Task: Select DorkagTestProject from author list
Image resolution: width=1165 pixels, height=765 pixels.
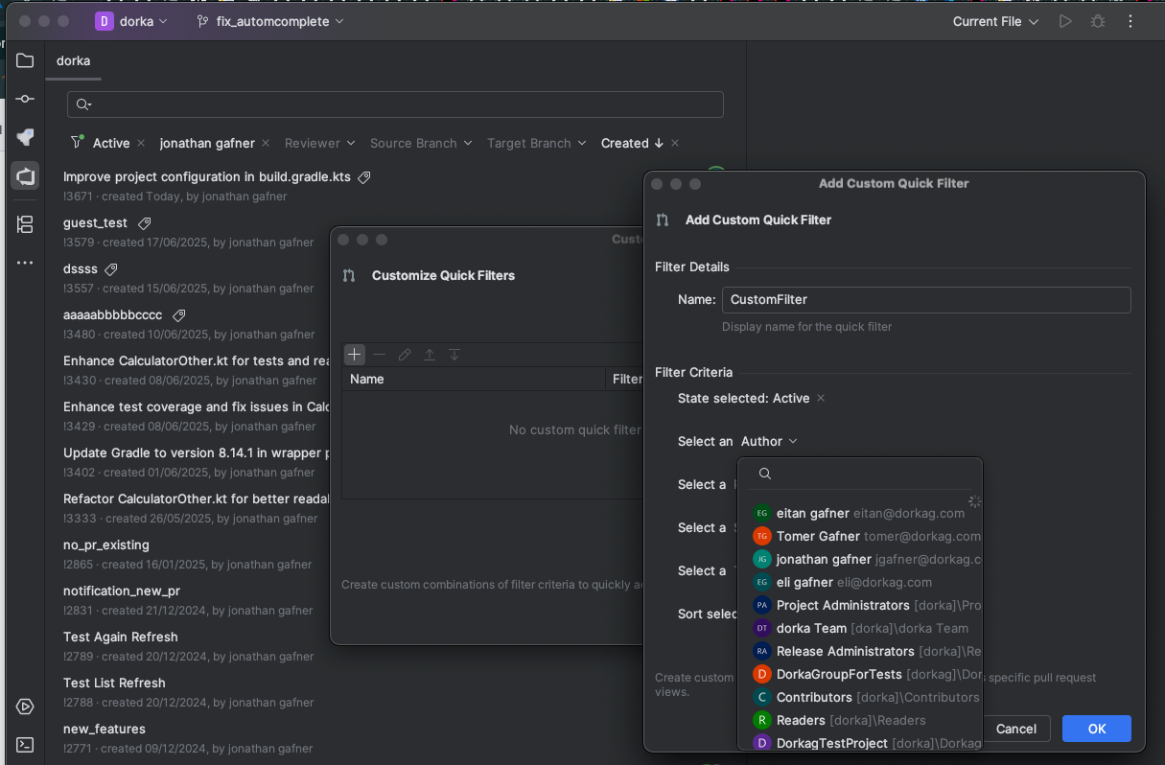Action: (860, 743)
